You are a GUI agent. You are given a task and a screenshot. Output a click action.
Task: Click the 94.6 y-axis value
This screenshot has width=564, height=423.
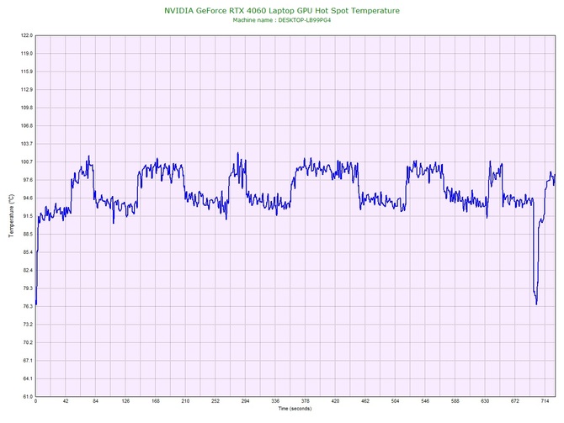[x=27, y=198]
